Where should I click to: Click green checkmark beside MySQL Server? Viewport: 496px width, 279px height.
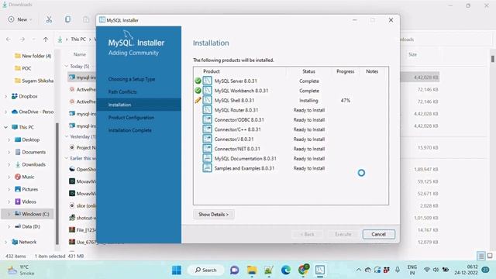click(198, 81)
